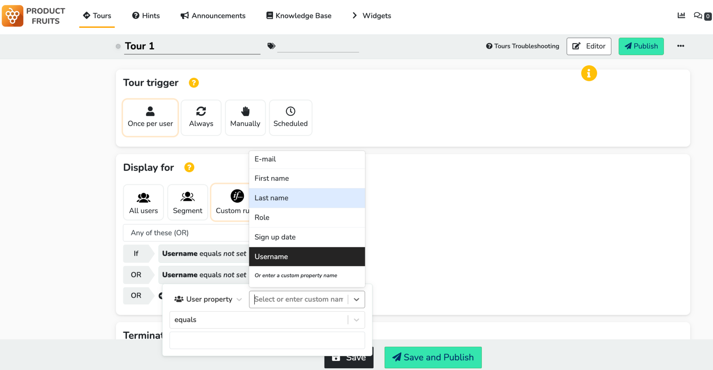Click the tag icon beside tour name
Screen dimensions: 713x370
click(271, 46)
